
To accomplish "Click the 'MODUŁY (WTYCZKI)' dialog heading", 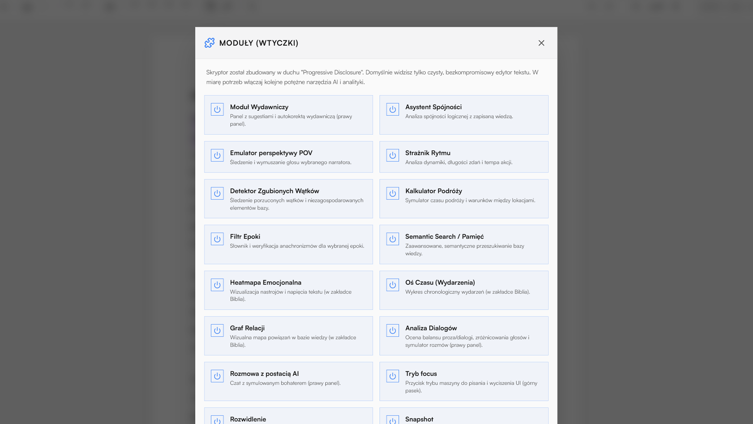I will [259, 43].
